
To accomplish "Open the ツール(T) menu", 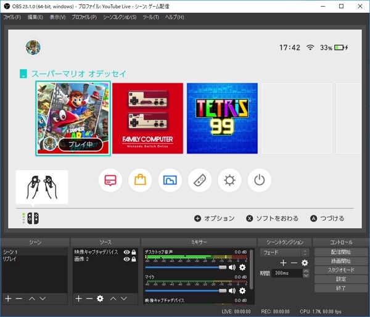I will pyautogui.click(x=151, y=17).
